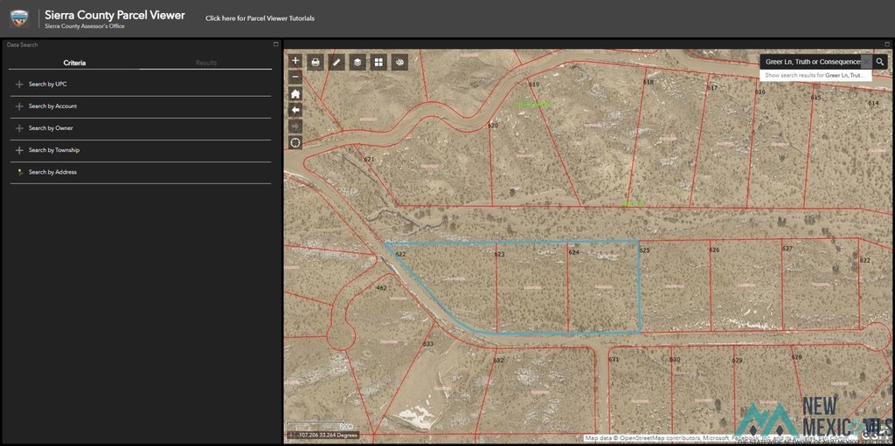Return map to default home extent
The width and height of the screenshot is (895, 446).
point(295,93)
